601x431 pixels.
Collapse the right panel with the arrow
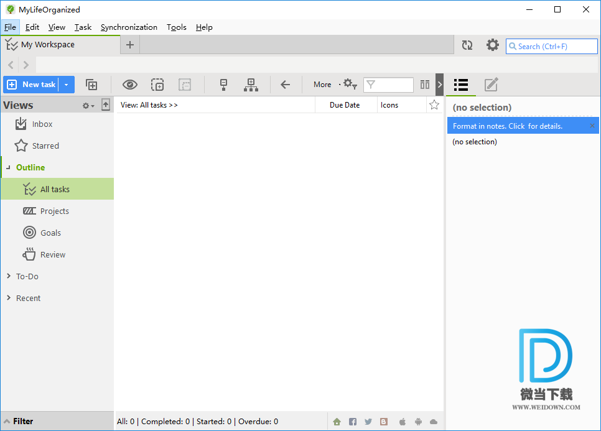(440, 85)
